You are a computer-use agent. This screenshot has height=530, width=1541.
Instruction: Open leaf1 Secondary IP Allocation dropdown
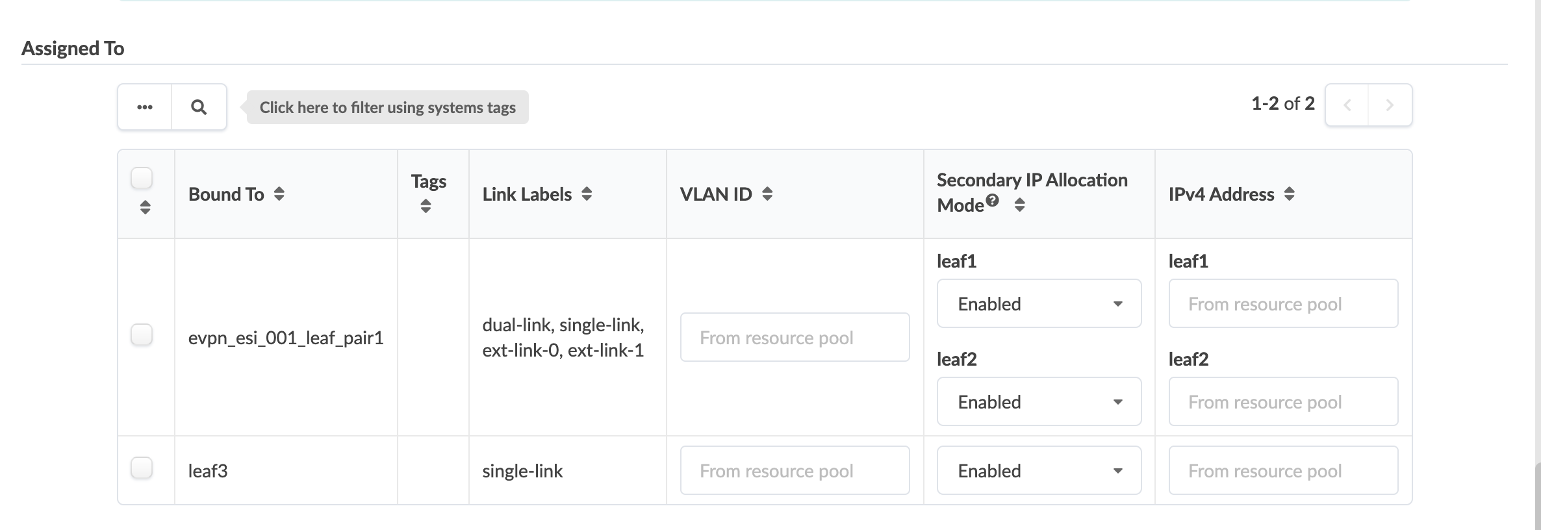pyautogui.click(x=1039, y=304)
